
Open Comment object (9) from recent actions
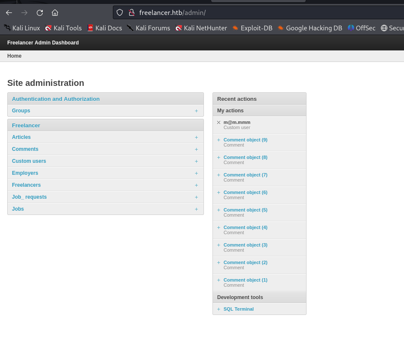245,140
